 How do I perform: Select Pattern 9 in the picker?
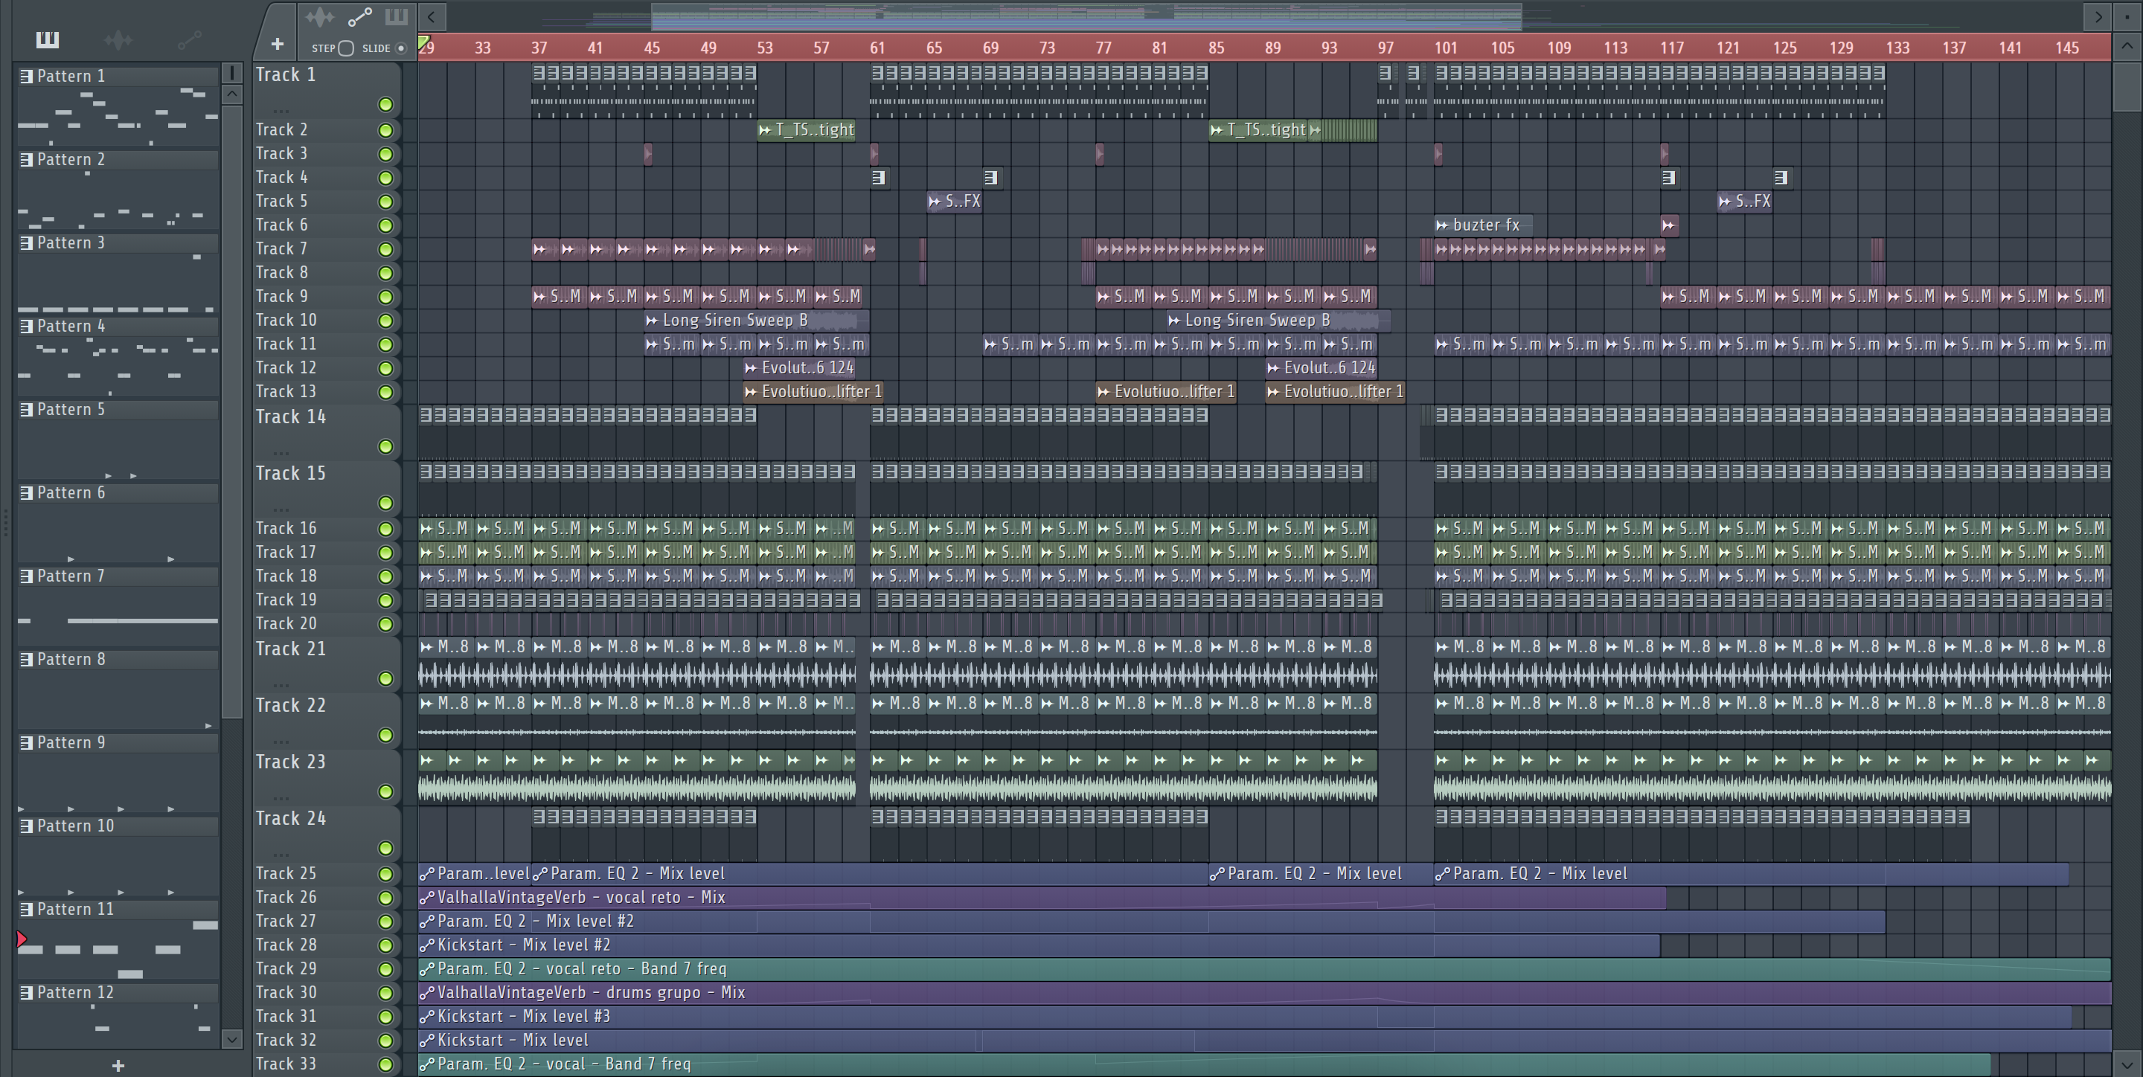pos(117,743)
